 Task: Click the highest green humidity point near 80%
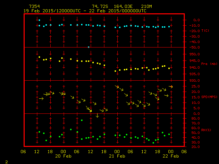tap(82, 120)
